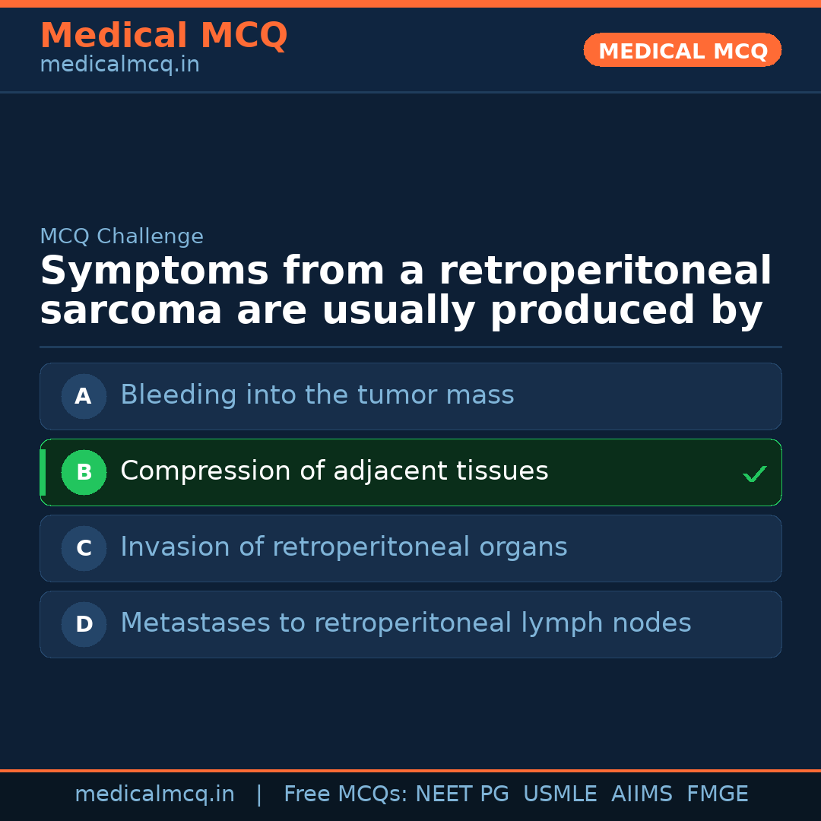Click 'Free MCQs:' text in the footer
This screenshot has height=821, width=821.
tap(346, 794)
